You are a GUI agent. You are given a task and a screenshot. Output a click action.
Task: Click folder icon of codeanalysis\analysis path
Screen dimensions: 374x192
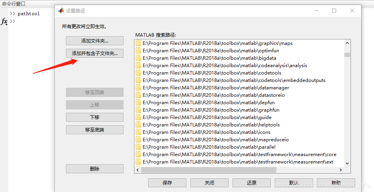(x=138, y=65)
